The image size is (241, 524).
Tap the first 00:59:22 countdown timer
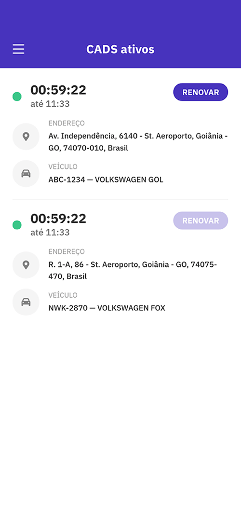tap(58, 90)
